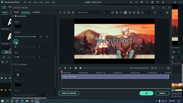
Task: Open the gift icon in Filmora title bar
Action: pyautogui.click(x=142, y=2)
